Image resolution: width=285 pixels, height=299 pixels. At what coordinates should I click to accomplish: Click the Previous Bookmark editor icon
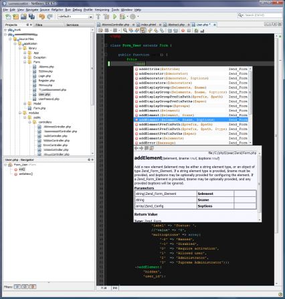150,31
